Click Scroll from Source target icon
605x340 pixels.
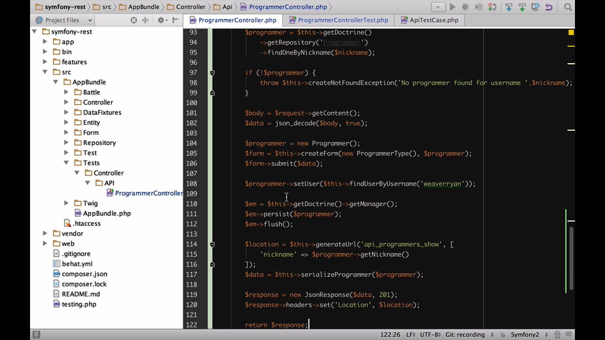[133, 20]
